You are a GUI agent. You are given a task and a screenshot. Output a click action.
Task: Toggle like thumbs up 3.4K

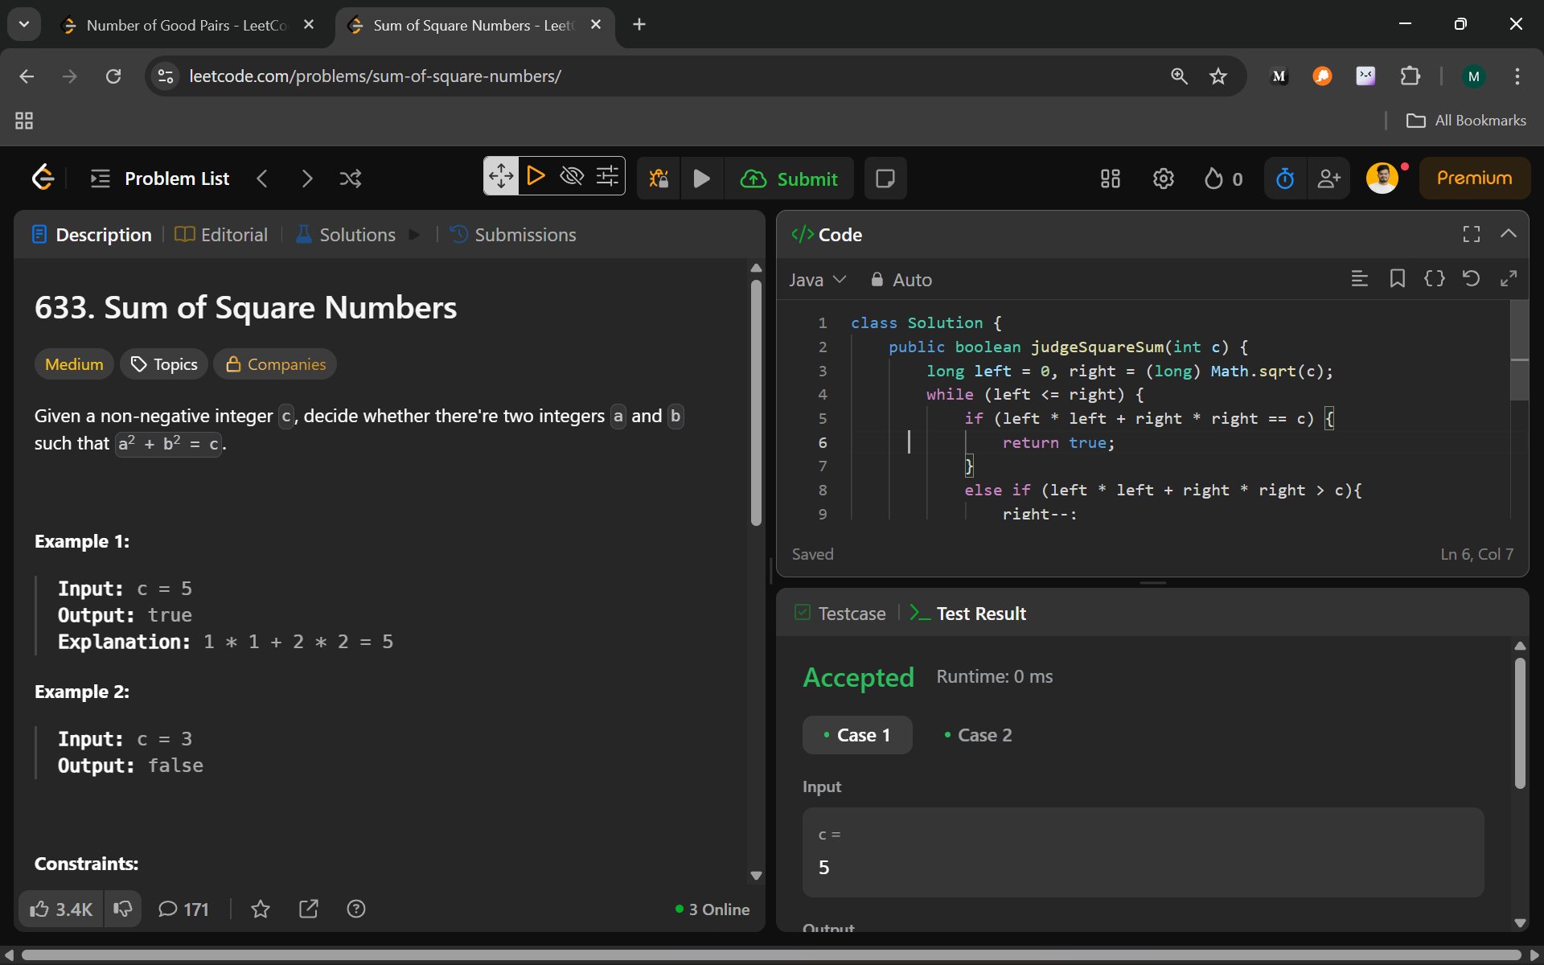click(61, 909)
